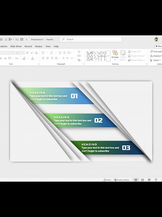Click the text highlight color icon

point(24,58)
